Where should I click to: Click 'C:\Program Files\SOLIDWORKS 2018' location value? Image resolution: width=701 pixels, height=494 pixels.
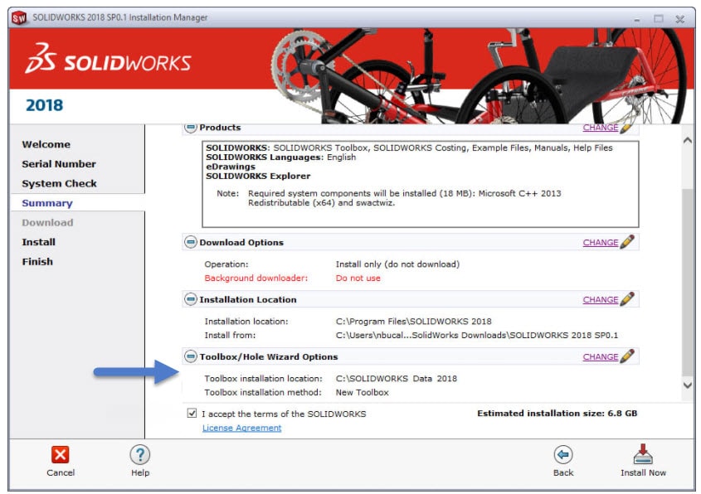(413, 321)
